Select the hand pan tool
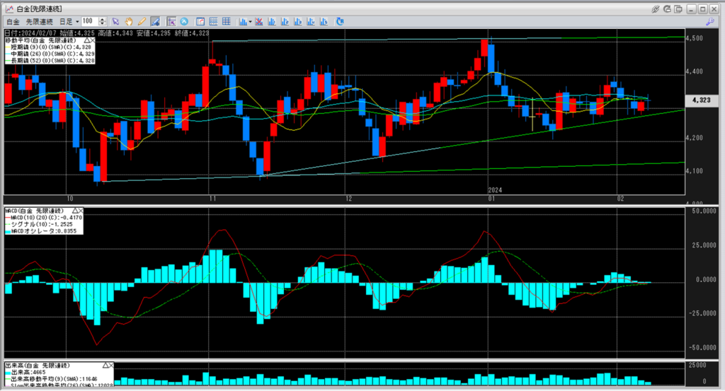 tap(129, 22)
